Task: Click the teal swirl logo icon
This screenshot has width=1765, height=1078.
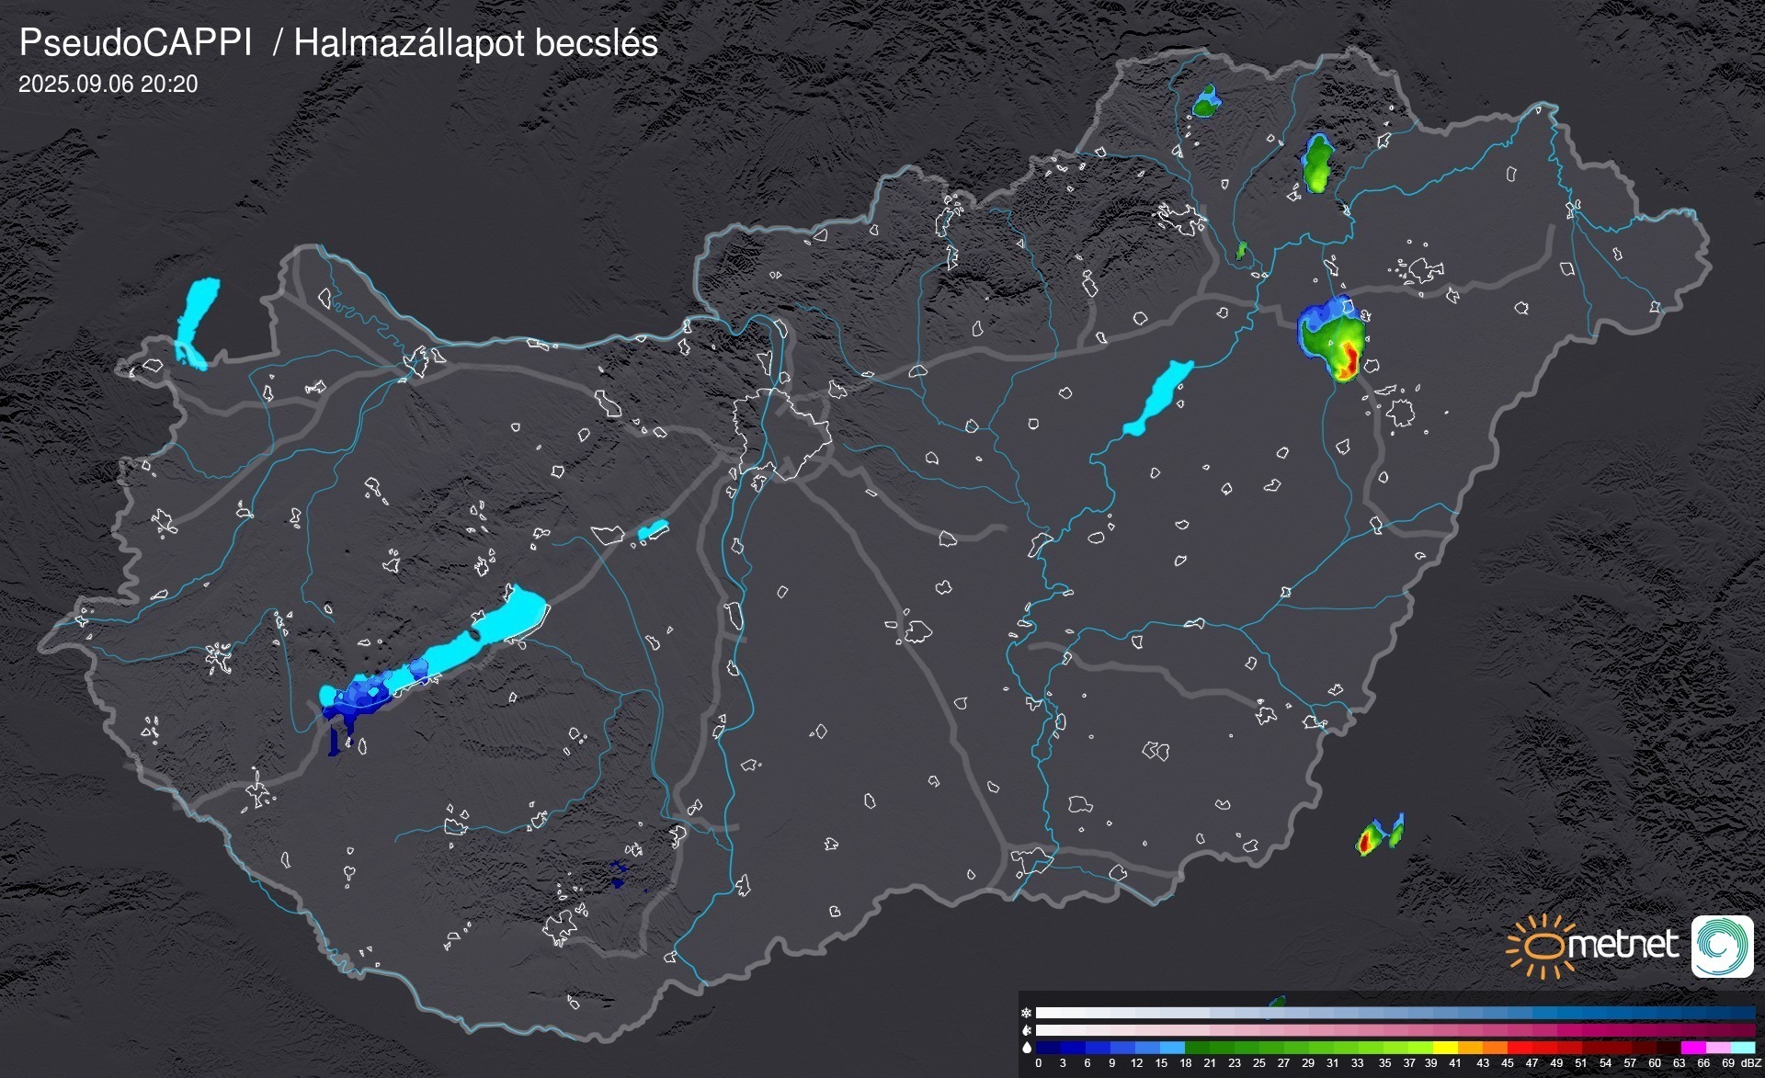Action: (1722, 947)
